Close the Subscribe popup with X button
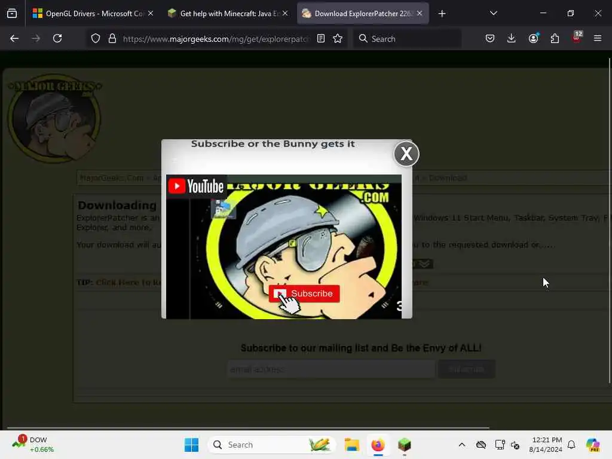The height and width of the screenshot is (459, 612). click(406, 154)
